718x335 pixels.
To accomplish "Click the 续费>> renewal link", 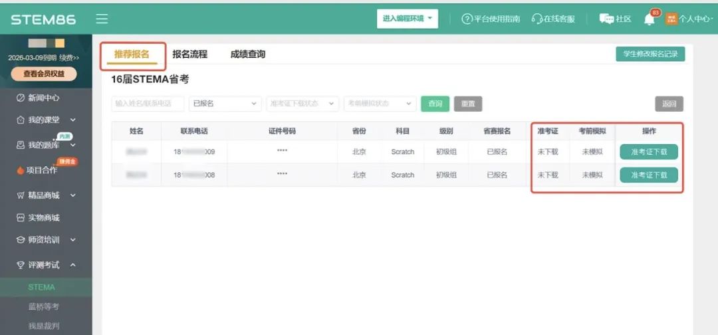I will [x=69, y=58].
